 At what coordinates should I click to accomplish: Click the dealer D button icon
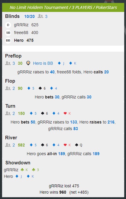[8, 25]
